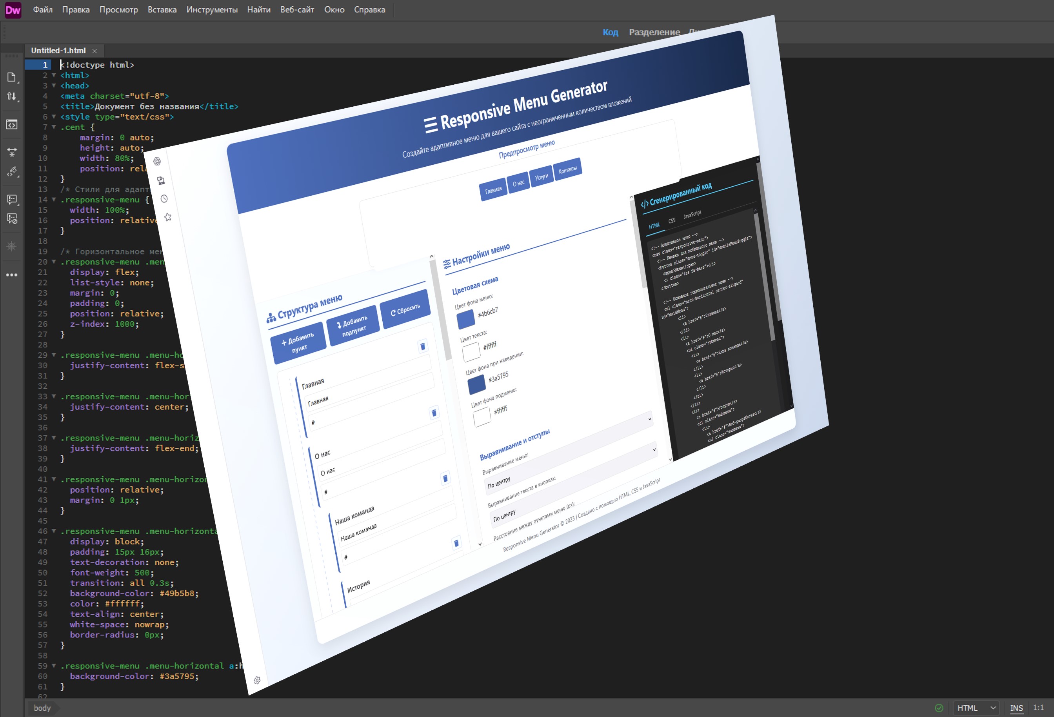Collapse the .cent rule on line 7
This screenshot has width=1054, height=717.
tap(53, 127)
